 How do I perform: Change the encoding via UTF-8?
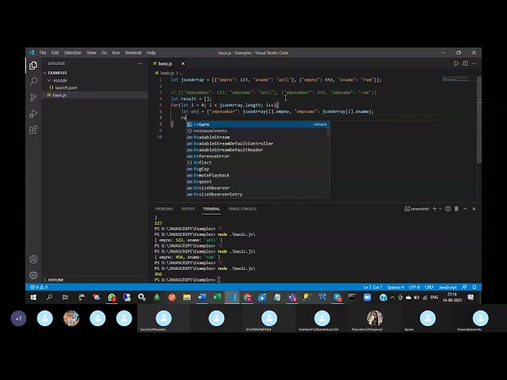click(x=414, y=287)
